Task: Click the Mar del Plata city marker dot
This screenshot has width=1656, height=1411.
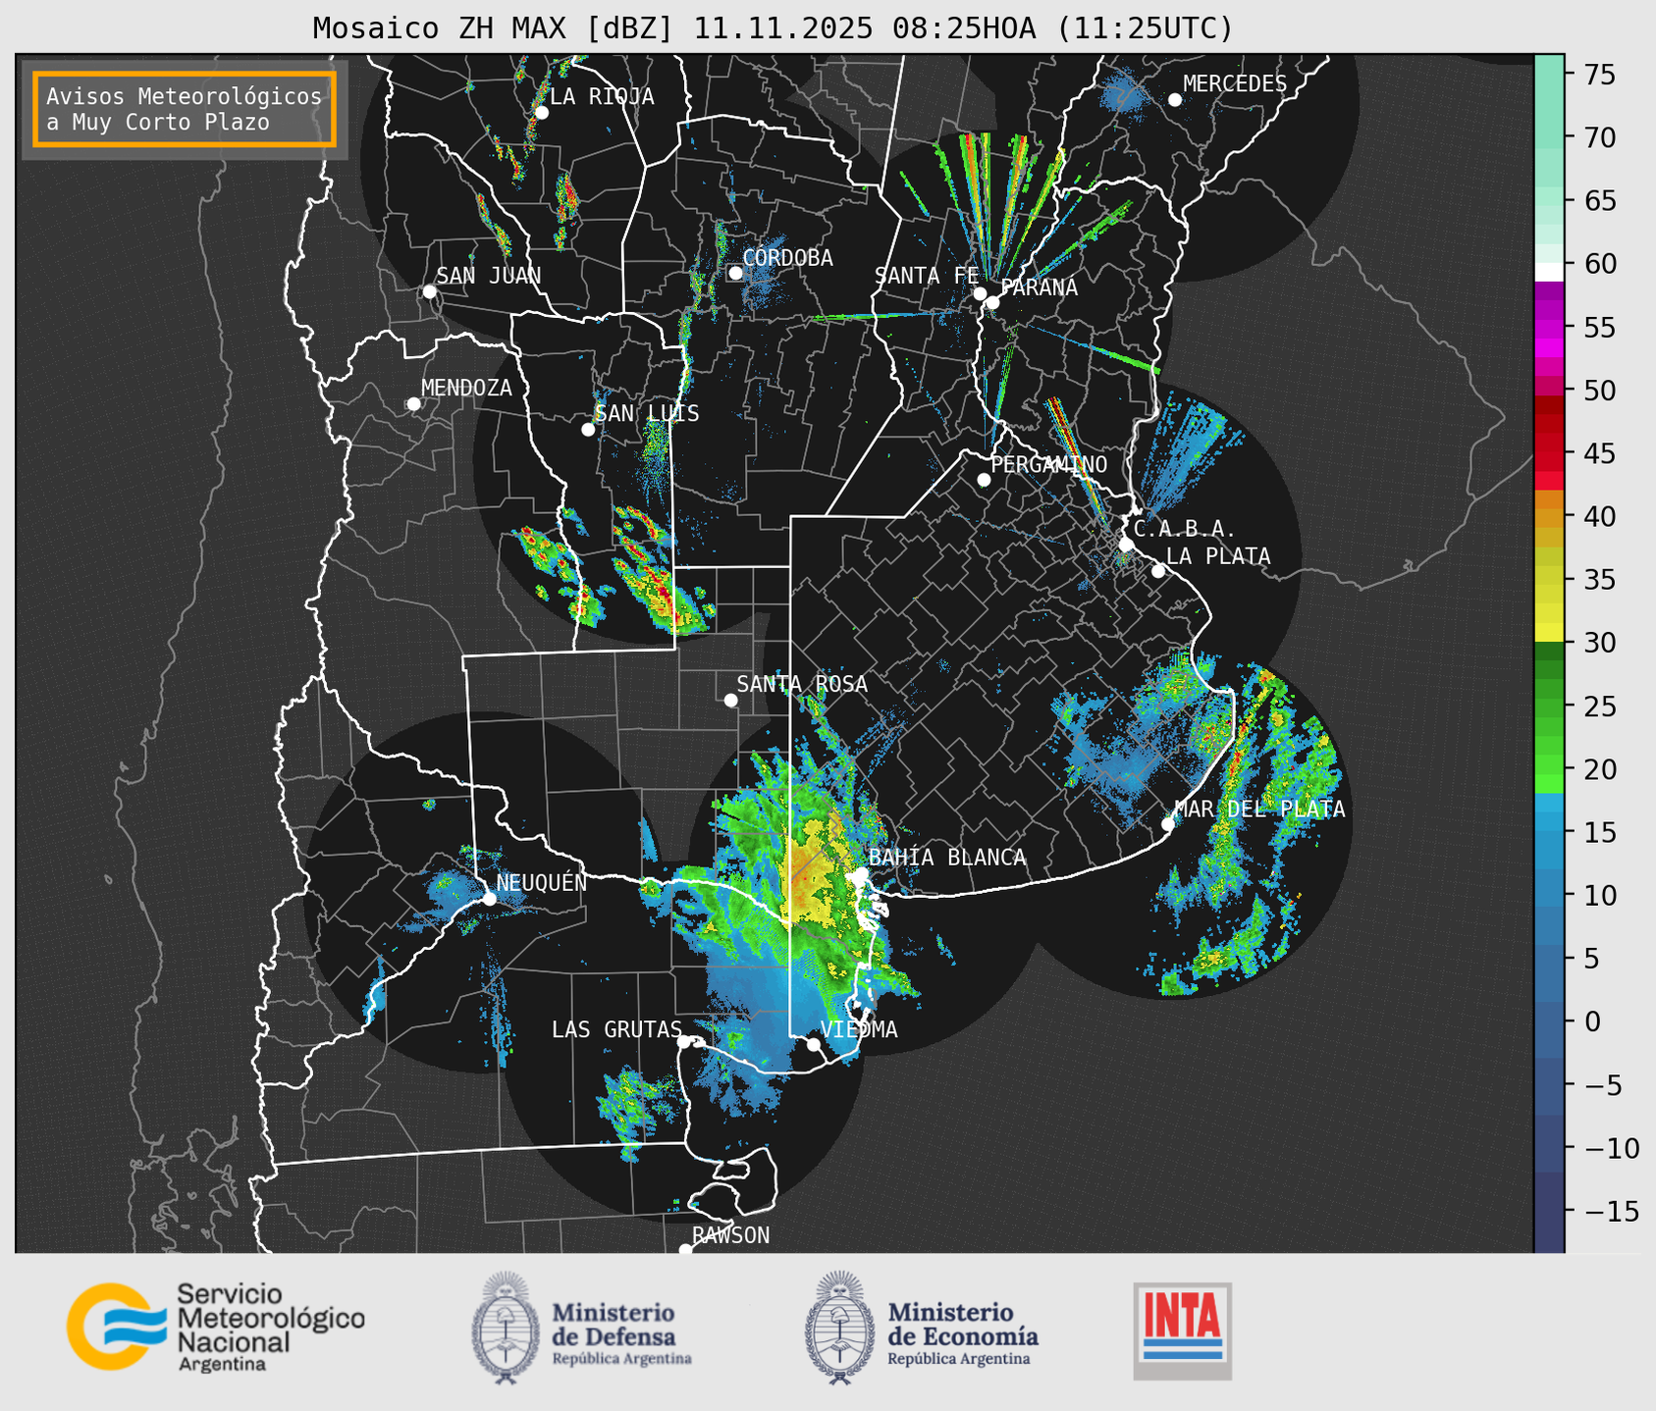Action: point(1167,824)
